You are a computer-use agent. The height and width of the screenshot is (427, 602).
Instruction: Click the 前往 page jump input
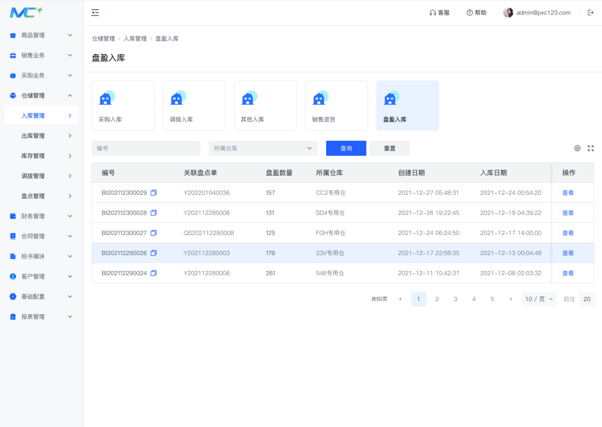point(587,299)
